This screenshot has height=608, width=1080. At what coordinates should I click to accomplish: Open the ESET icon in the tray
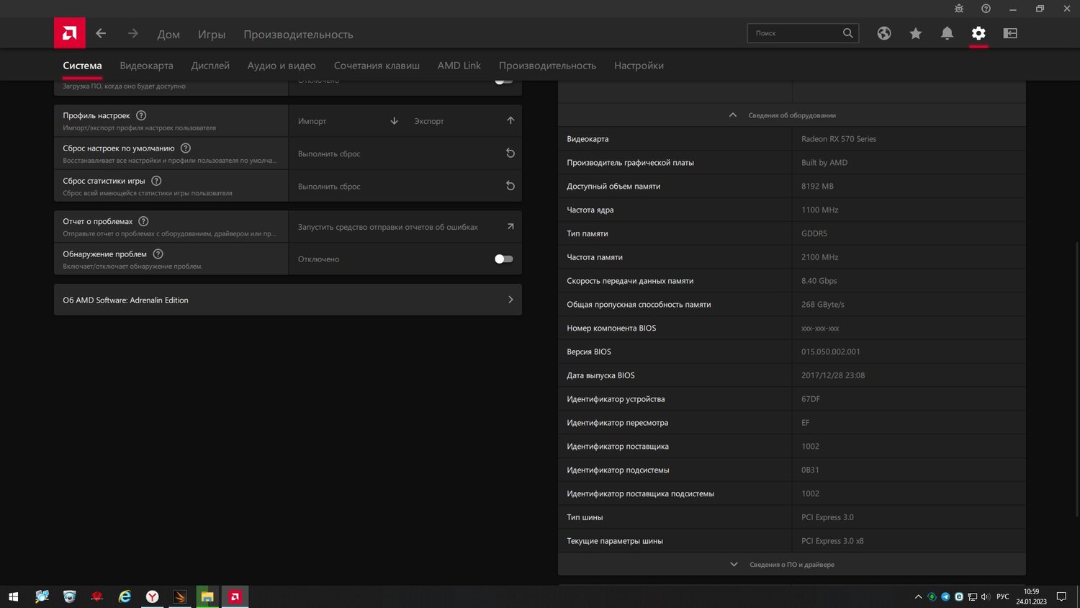tap(959, 596)
